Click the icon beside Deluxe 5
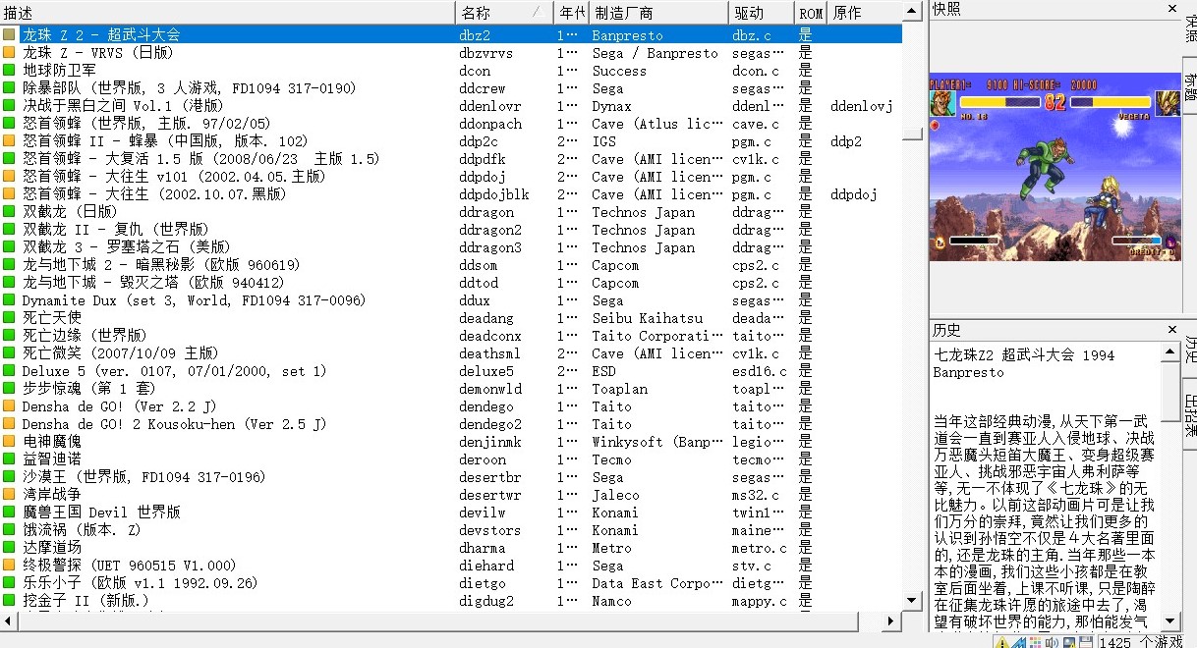1197x648 pixels. point(10,371)
